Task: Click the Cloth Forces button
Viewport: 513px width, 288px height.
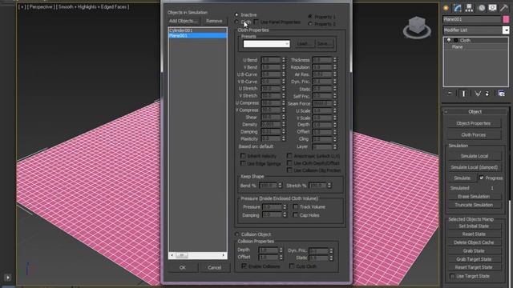Action: 474,135
